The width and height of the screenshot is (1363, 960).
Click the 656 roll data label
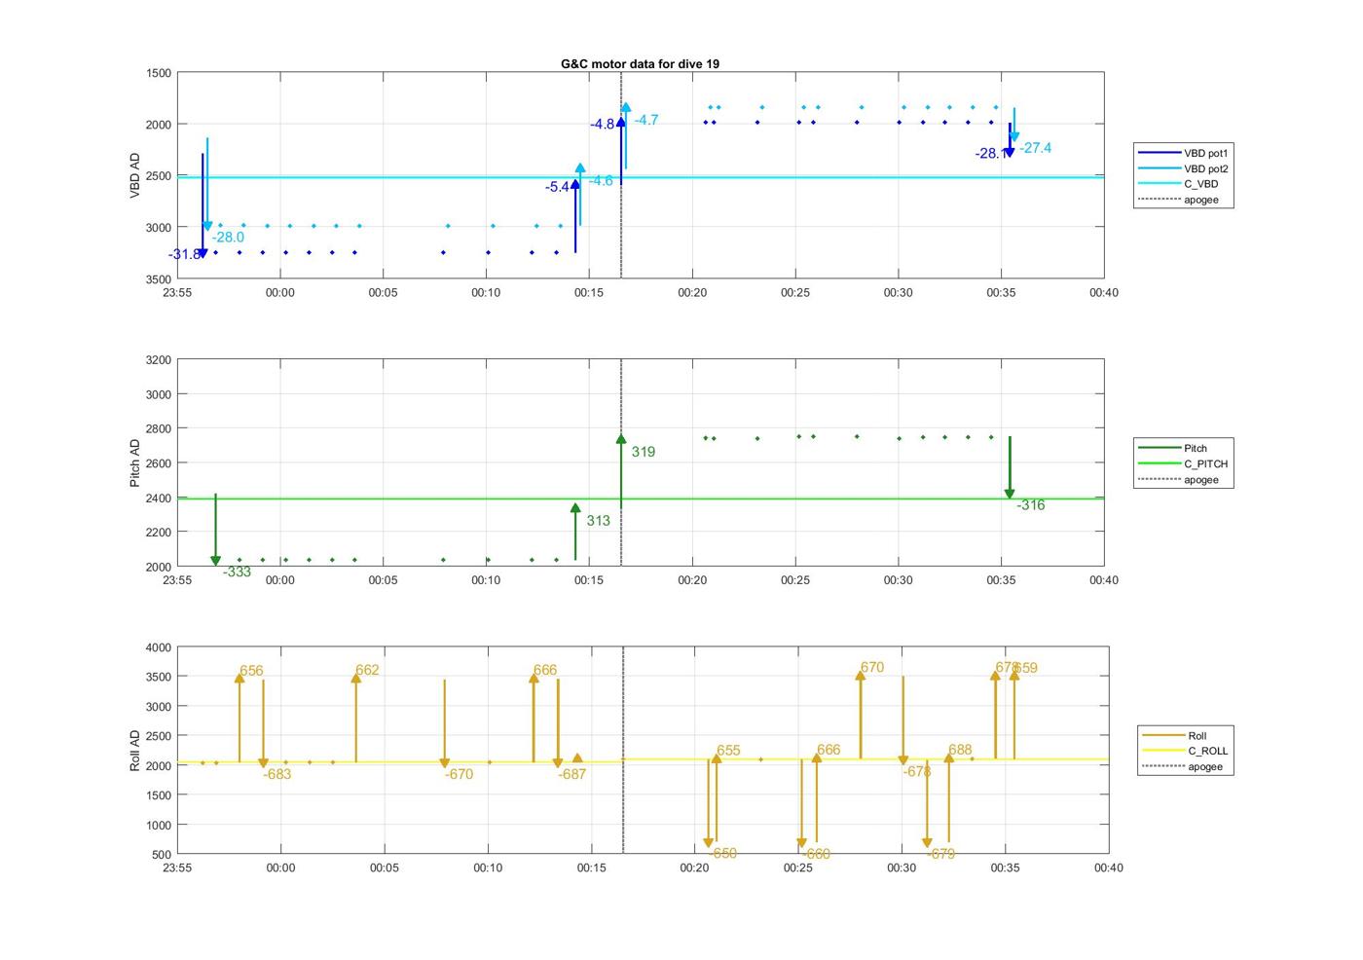[x=251, y=671]
